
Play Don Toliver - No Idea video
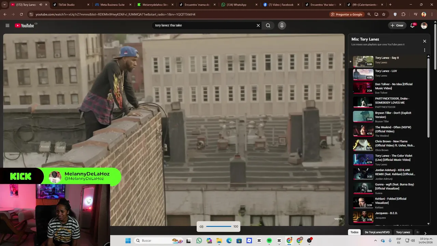coord(387,88)
